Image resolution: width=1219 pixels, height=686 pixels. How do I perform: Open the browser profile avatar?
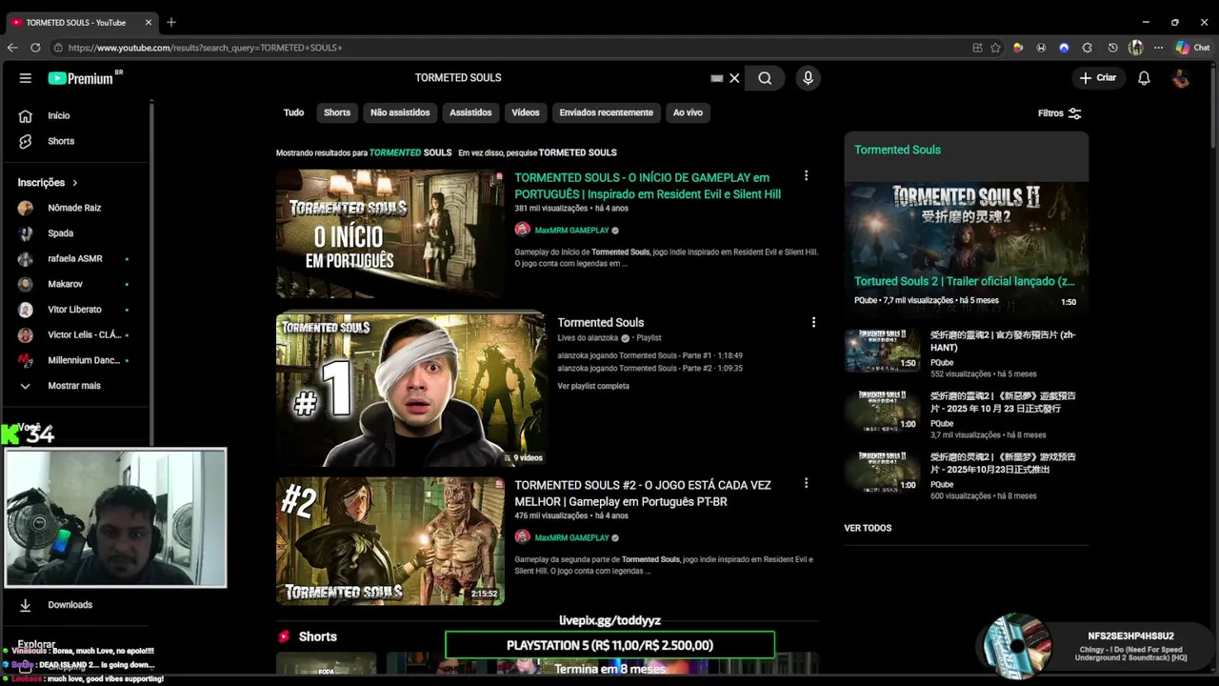point(1135,48)
